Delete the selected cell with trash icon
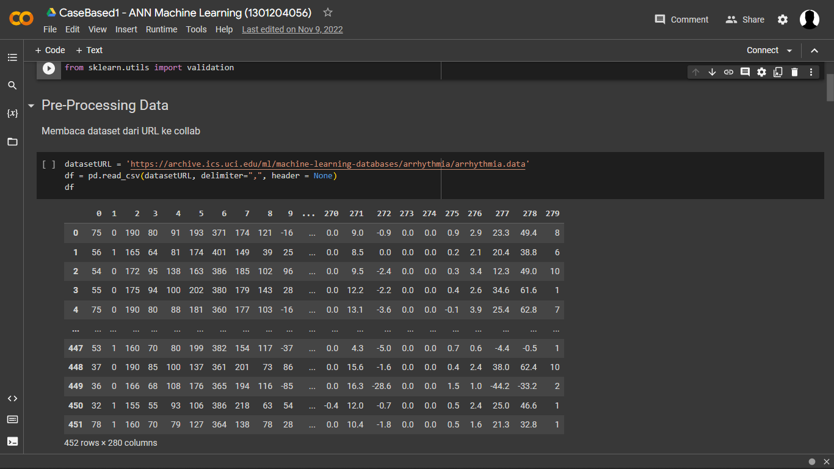This screenshot has width=834, height=469. 794,72
